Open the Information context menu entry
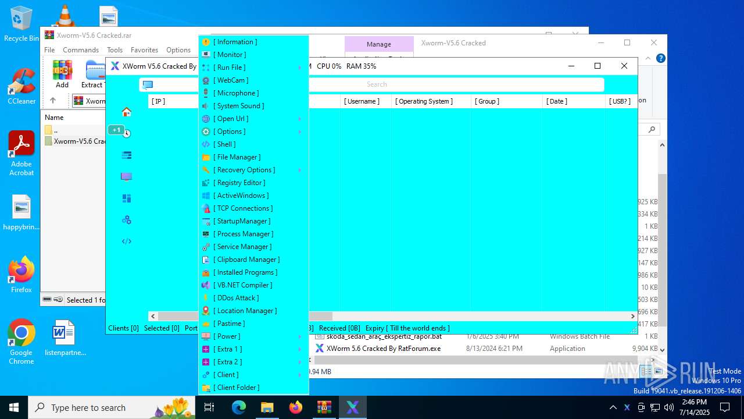The width and height of the screenshot is (744, 419). tap(253, 42)
